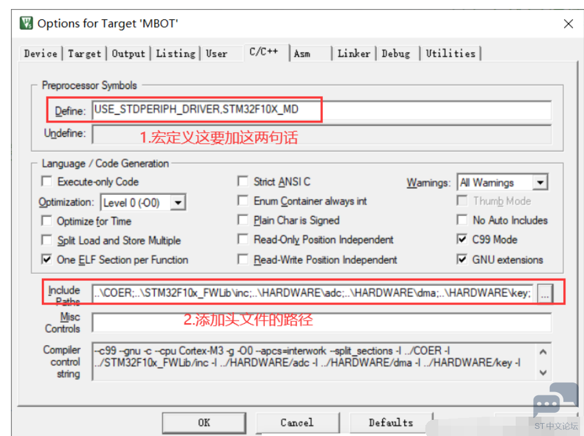Screen dimensions: 584x436
Task: Toggle Read-Write Position Independent checkbox
Action: (x=243, y=259)
